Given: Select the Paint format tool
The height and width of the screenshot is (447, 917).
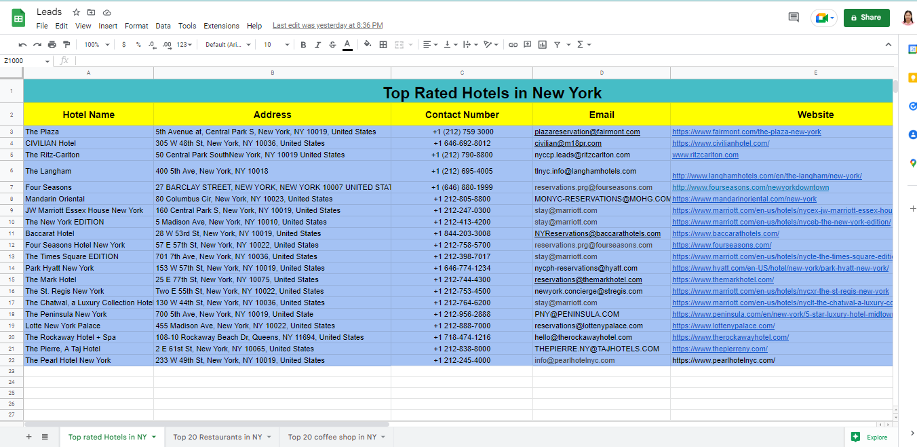Looking at the screenshot, I should coord(66,45).
